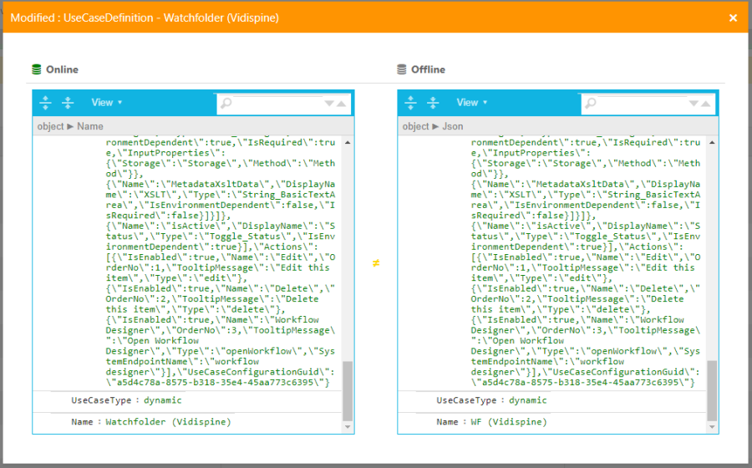This screenshot has height=468, width=752.
Task: Select 'WF (Vidispine)' Name value in Offline
Action: click(x=509, y=423)
